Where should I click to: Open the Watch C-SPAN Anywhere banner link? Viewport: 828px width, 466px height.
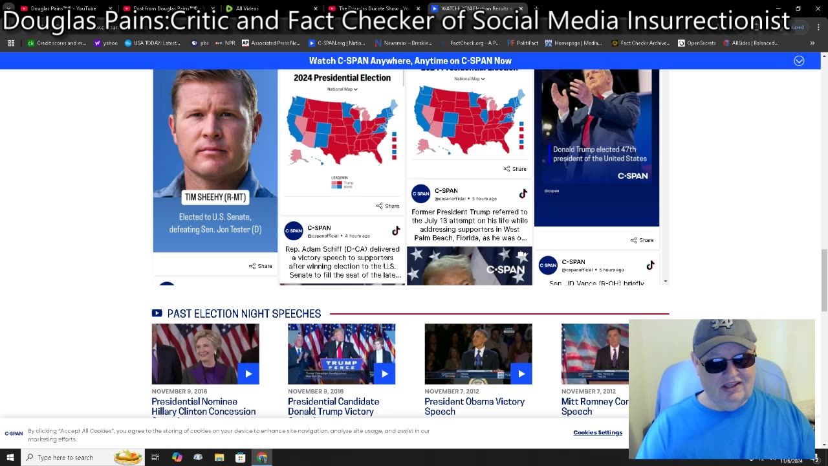(410, 61)
